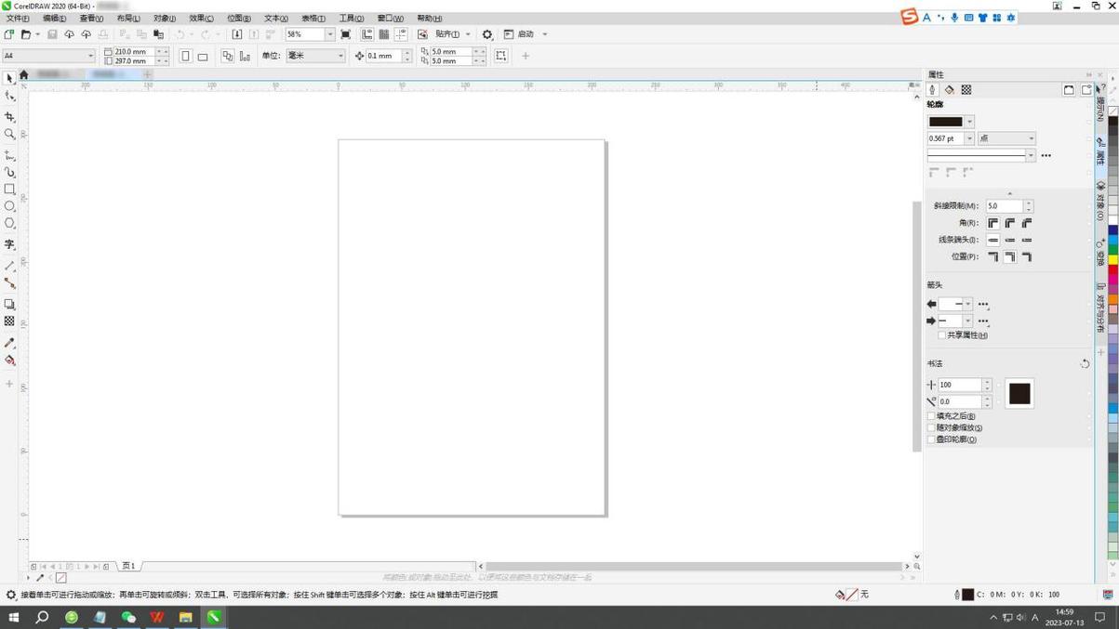
Task: Select the Interactive Fill bucket tool
Action: (9, 360)
